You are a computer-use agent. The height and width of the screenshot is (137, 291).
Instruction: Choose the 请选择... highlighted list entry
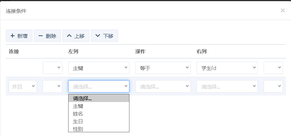tap(99, 98)
